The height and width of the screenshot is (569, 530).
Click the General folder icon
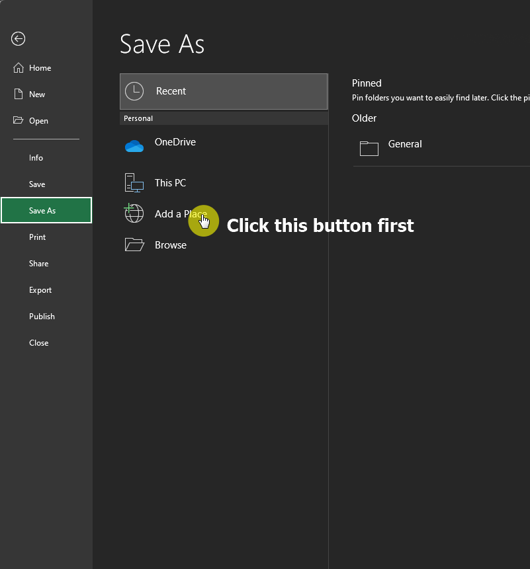click(x=369, y=149)
